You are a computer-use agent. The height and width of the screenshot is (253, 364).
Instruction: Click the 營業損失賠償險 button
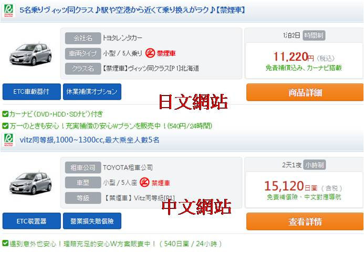92,221
